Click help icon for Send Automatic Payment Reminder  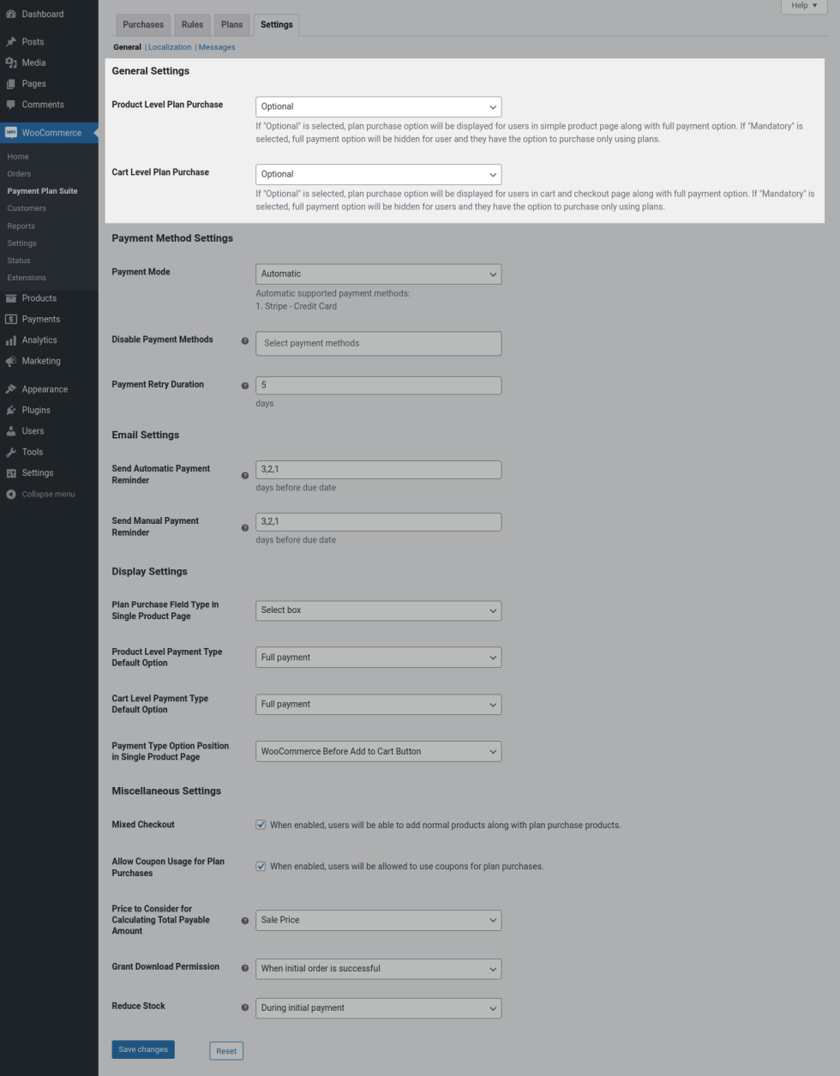(245, 475)
